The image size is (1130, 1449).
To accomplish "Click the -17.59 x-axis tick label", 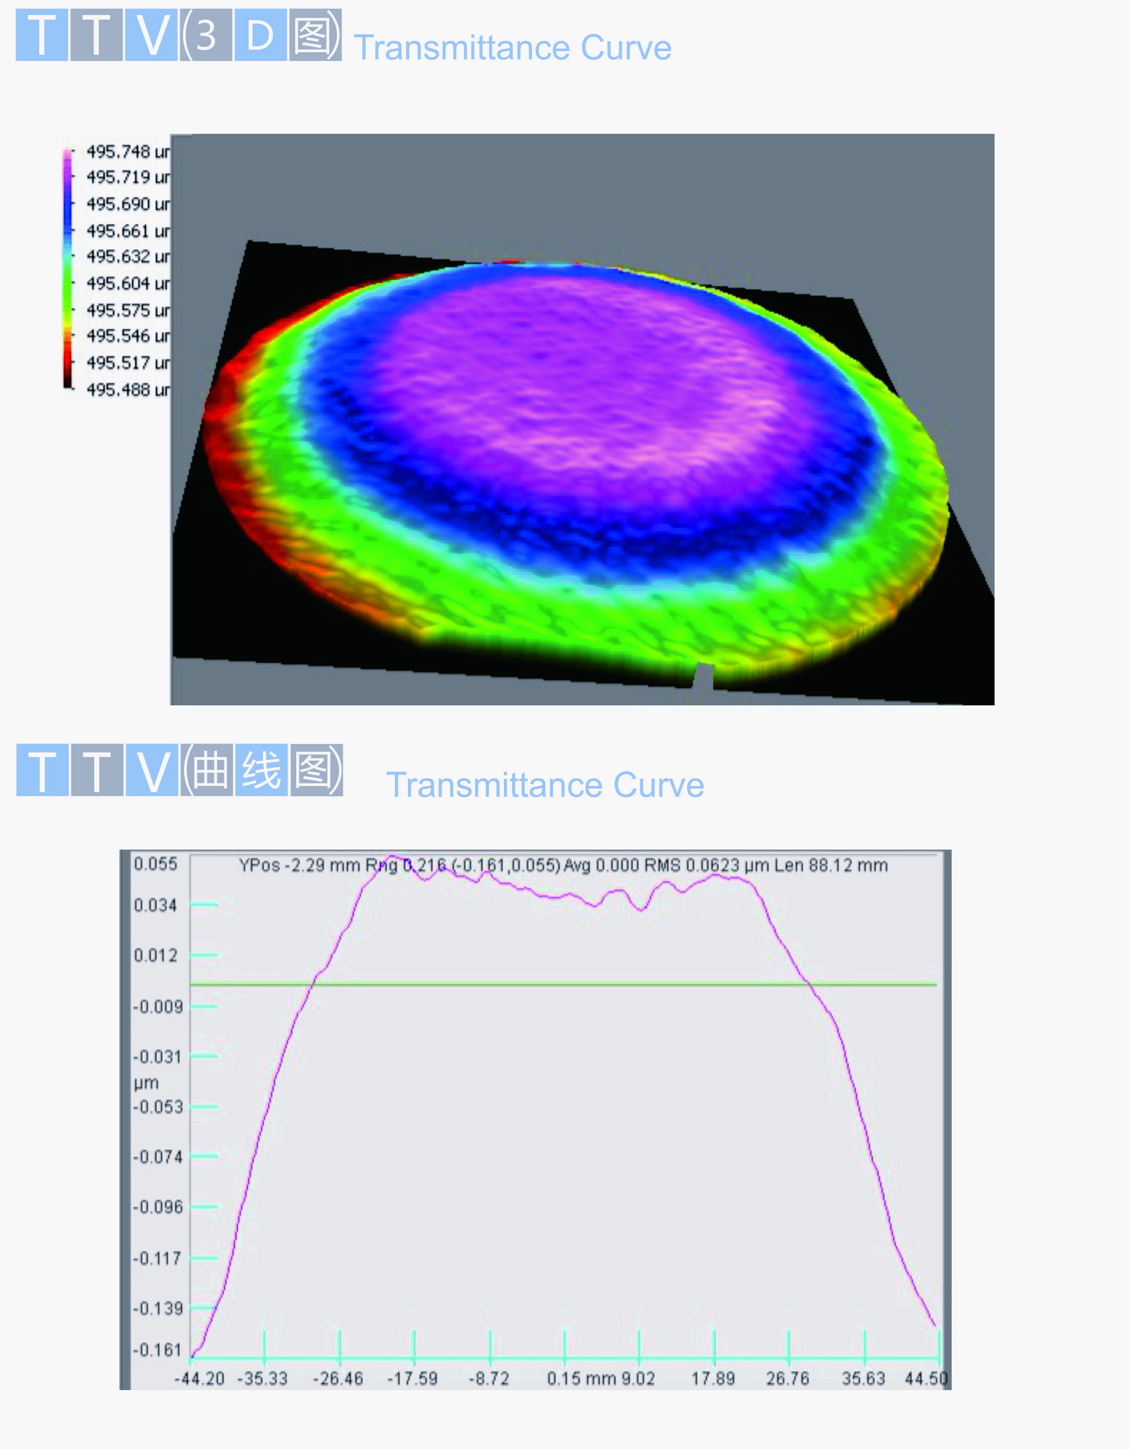I will (x=413, y=1379).
